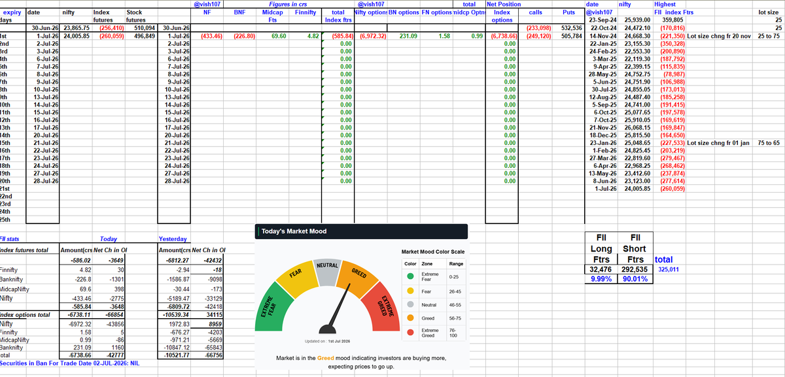
Task: Select the Midcap Fts cell 69.60
Action: tap(278, 36)
